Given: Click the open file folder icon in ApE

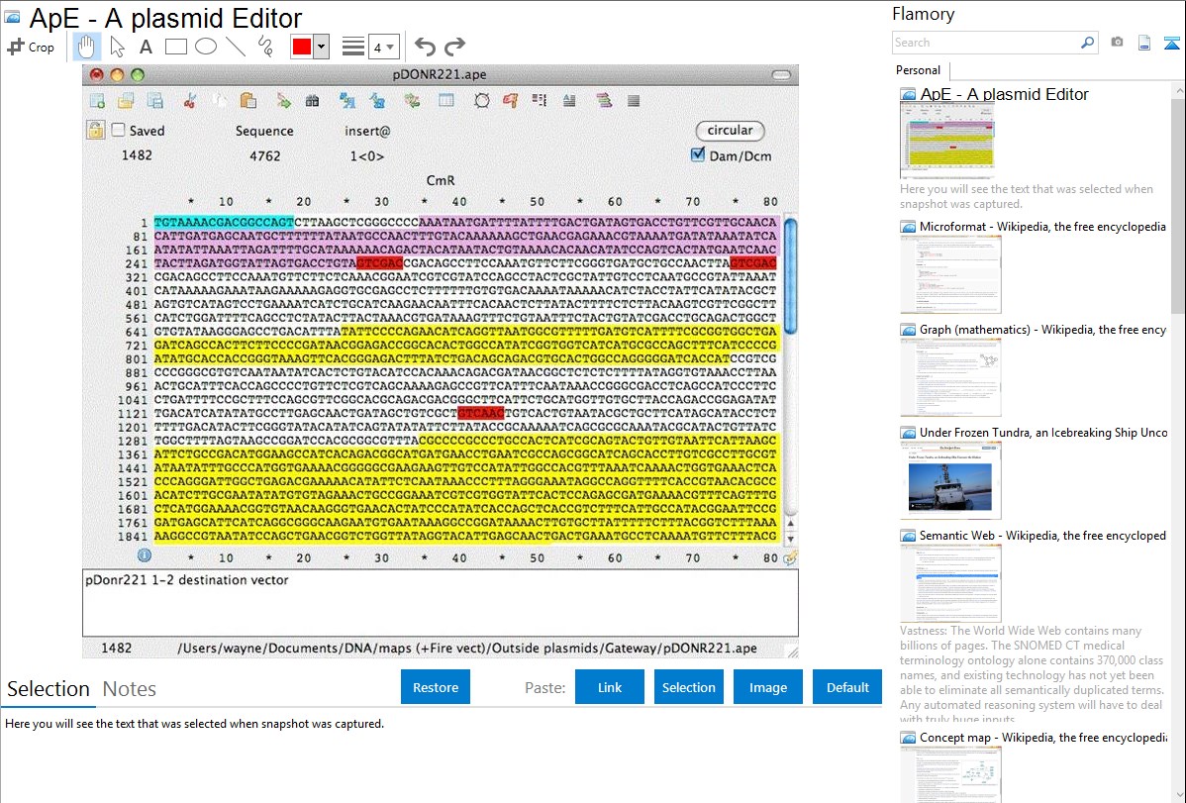Looking at the screenshot, I should coord(126,101).
